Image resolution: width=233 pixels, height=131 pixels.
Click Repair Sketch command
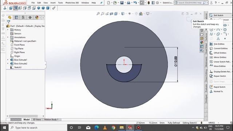click(x=218, y=76)
